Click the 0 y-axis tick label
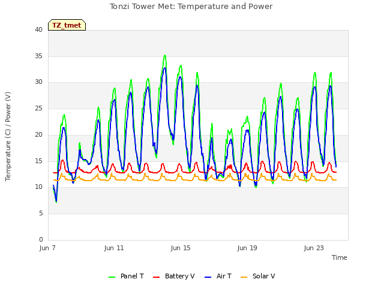Image resolution: width=384 pixels, height=288 pixels. pos(41,239)
